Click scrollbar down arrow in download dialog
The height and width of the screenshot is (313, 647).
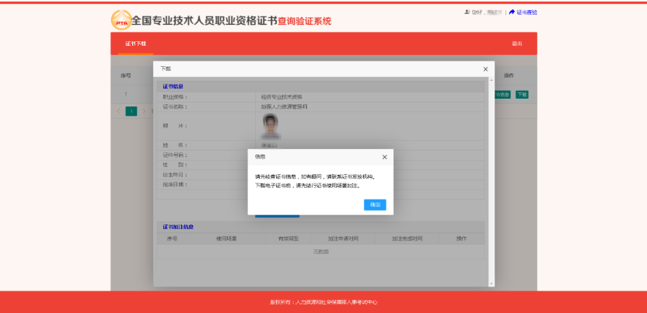click(x=491, y=284)
